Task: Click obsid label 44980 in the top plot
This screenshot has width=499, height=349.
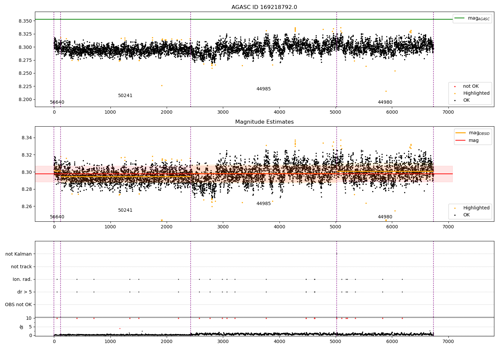Action: pos(385,102)
